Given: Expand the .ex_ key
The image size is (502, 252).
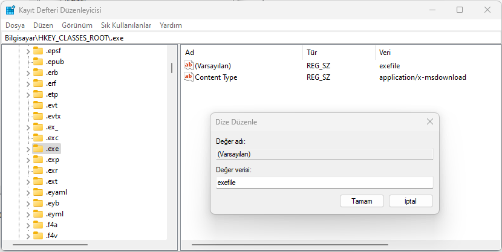Looking at the screenshot, I should (x=28, y=128).
